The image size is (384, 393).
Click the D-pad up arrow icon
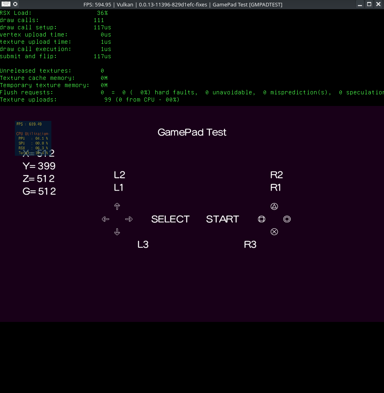tap(117, 206)
